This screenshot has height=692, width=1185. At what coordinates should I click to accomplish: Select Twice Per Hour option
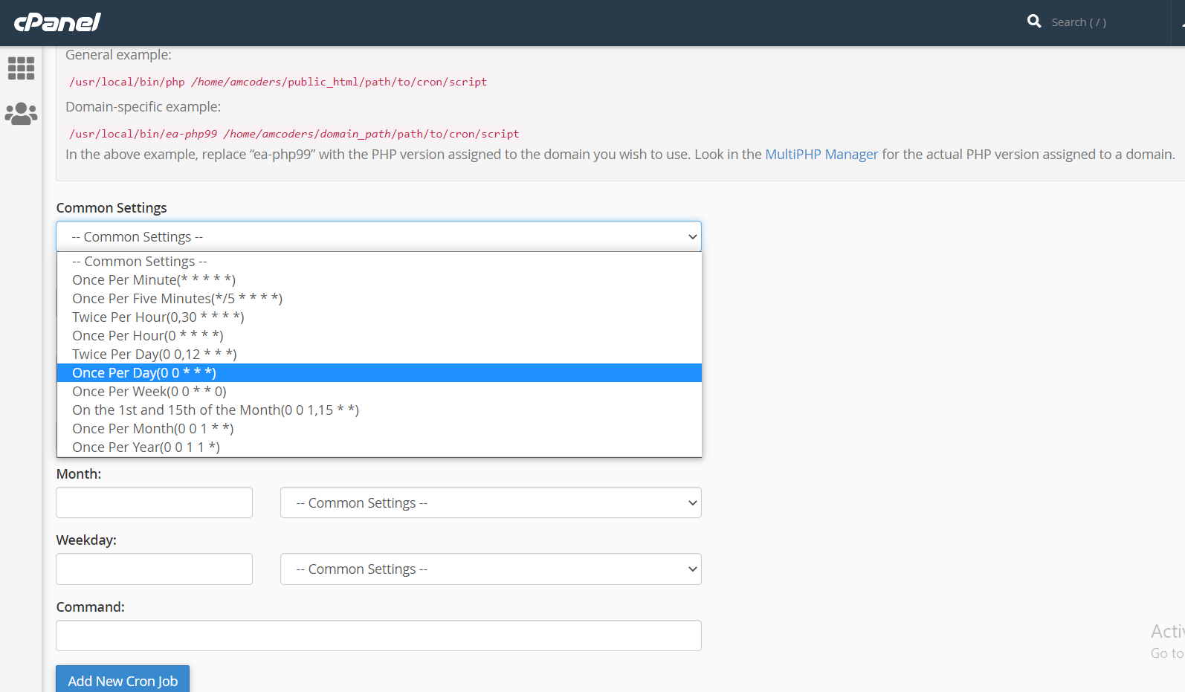158,317
